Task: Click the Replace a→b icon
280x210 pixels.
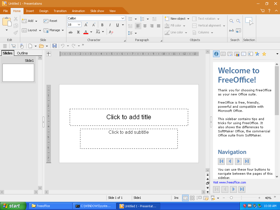Action: click(231, 31)
